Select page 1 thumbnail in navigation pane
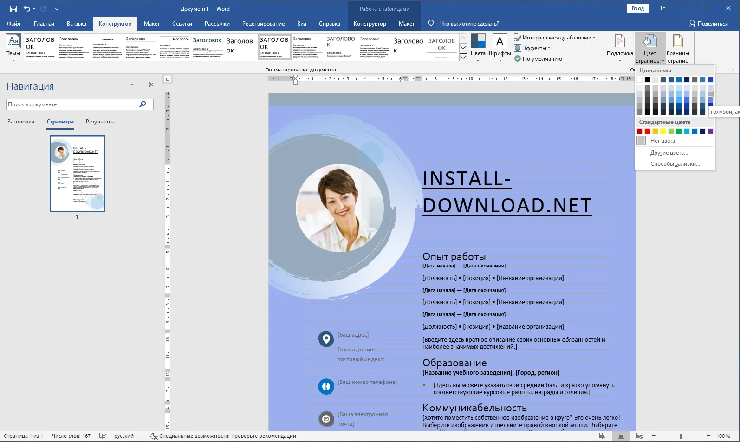The width and height of the screenshot is (740, 442). (77, 173)
